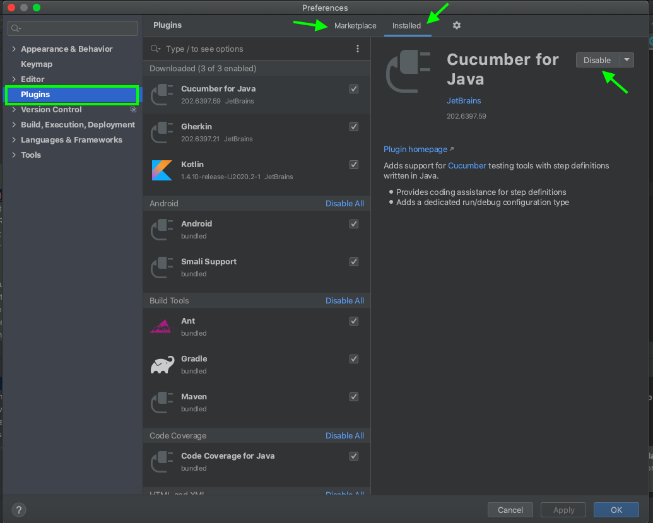The image size is (653, 523).
Task: Open the JetBrains vendor link
Action: point(464,101)
